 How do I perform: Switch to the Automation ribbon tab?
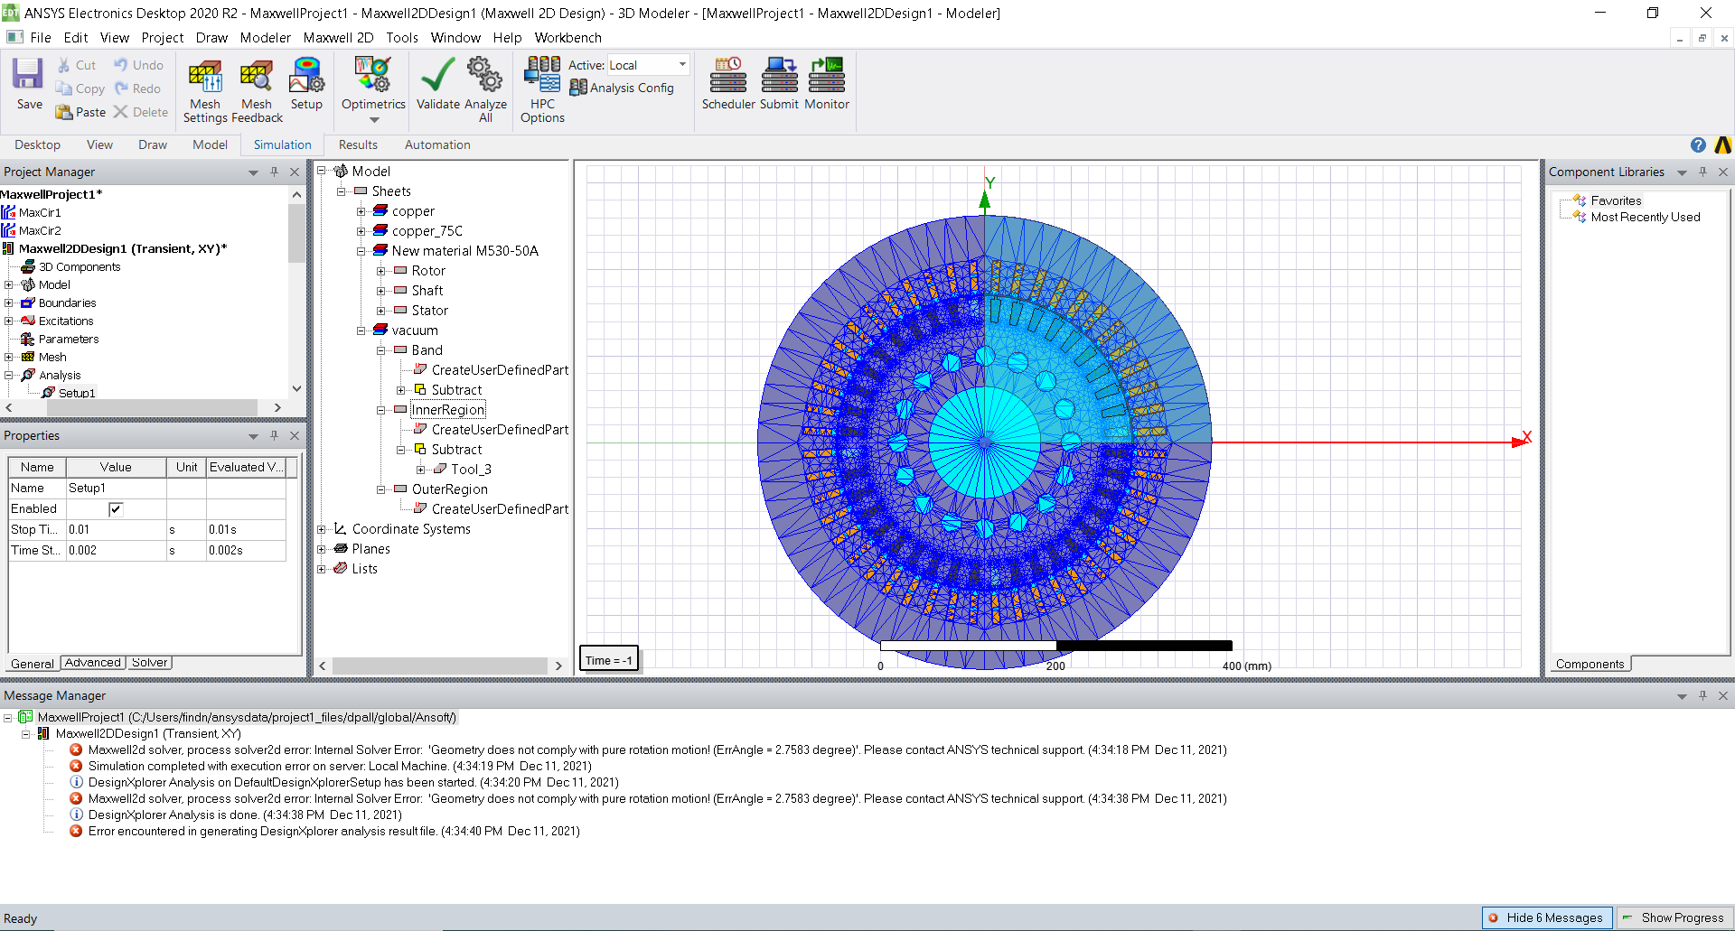pyautogui.click(x=437, y=144)
